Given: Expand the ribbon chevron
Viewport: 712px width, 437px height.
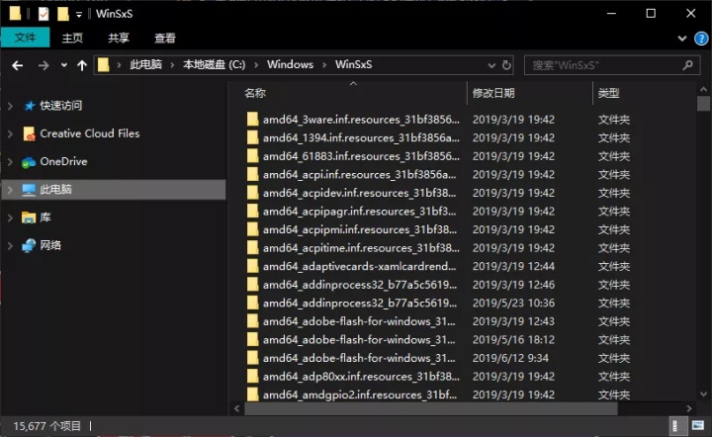Looking at the screenshot, I should (x=682, y=39).
